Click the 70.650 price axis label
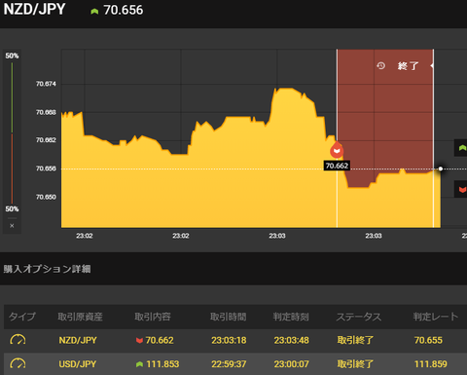Screen dimensions: 467x375 [x=46, y=197]
